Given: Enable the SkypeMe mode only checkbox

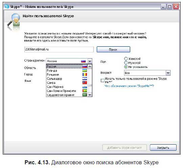Looking at the screenshot, I should pos(102,80).
